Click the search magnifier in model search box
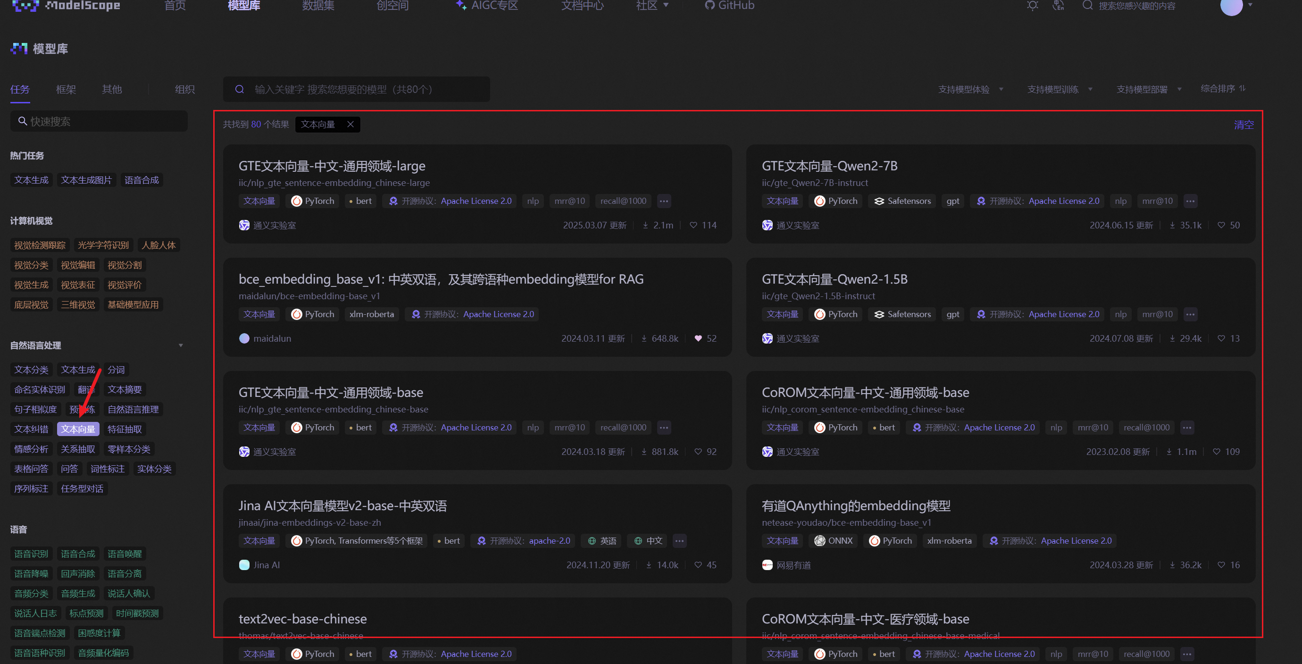This screenshot has width=1302, height=664. coord(240,90)
